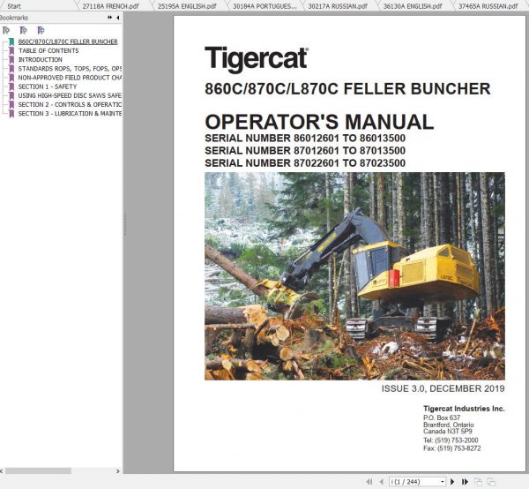The image size is (529, 489).
Task: Click the bookmark icon beside SECTION 3 - LUBRICATION
Action: [11, 114]
